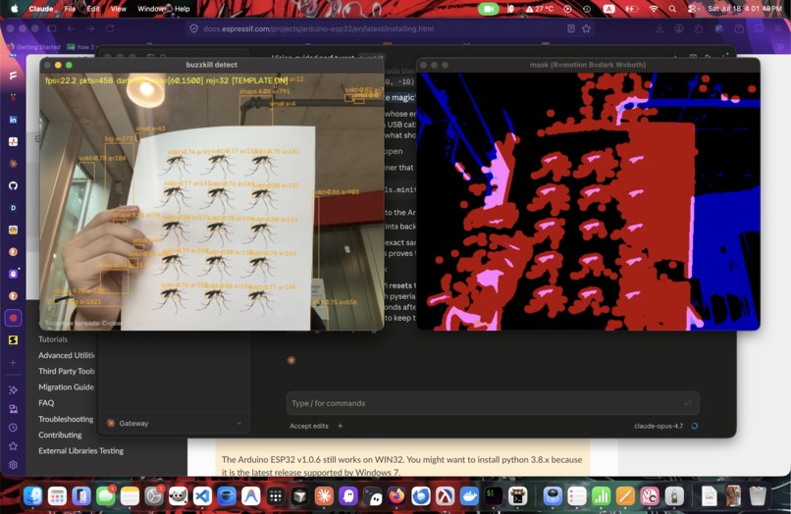The height and width of the screenshot is (514, 791).
Task: Open Third Party Tools docs link
Action: point(67,371)
